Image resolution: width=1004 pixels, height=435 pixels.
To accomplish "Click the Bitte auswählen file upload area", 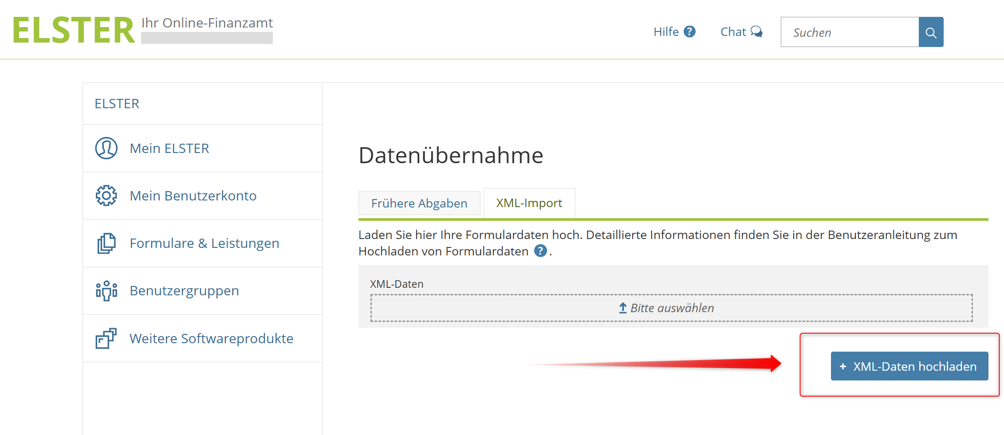I will [671, 308].
